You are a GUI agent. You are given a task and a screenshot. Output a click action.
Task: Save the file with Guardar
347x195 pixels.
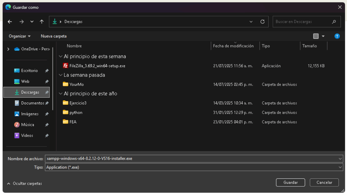tap(290, 182)
